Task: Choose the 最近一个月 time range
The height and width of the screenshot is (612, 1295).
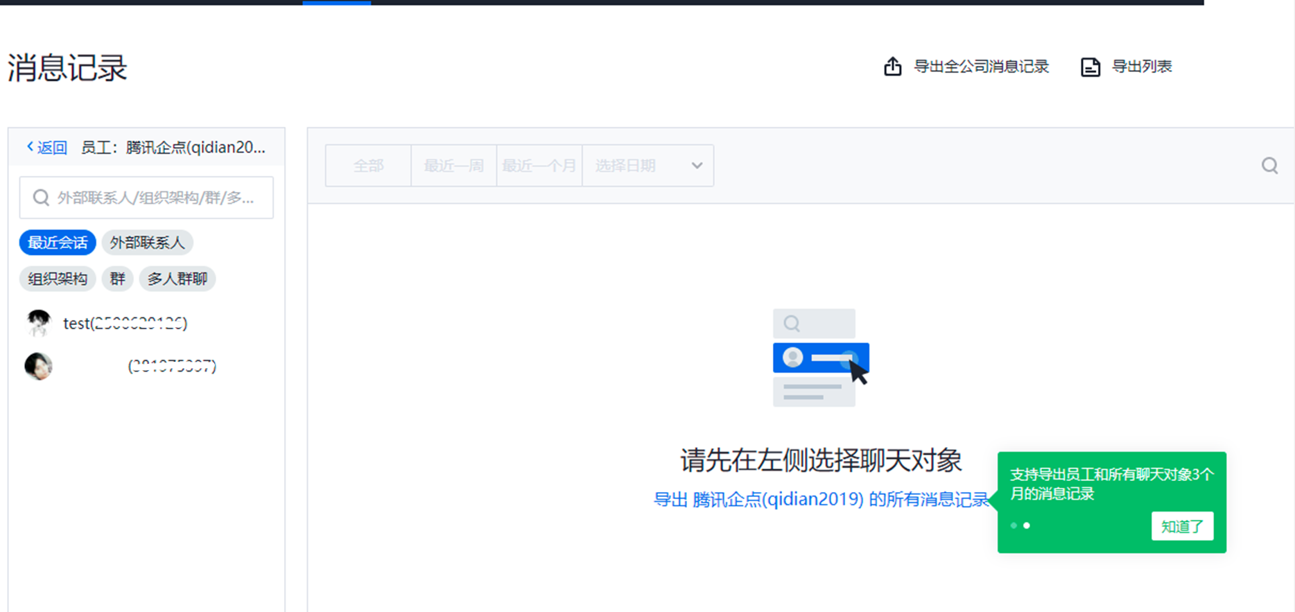Action: click(x=539, y=166)
